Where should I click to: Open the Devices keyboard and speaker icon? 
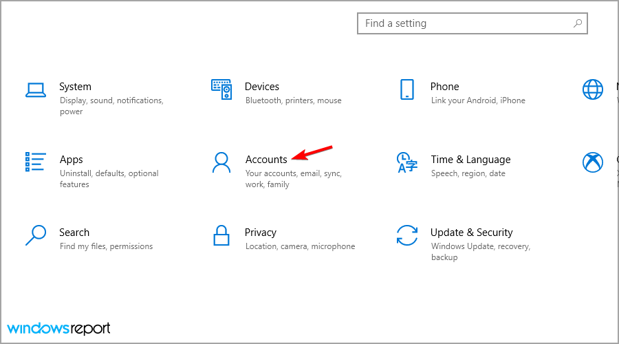[221, 89]
